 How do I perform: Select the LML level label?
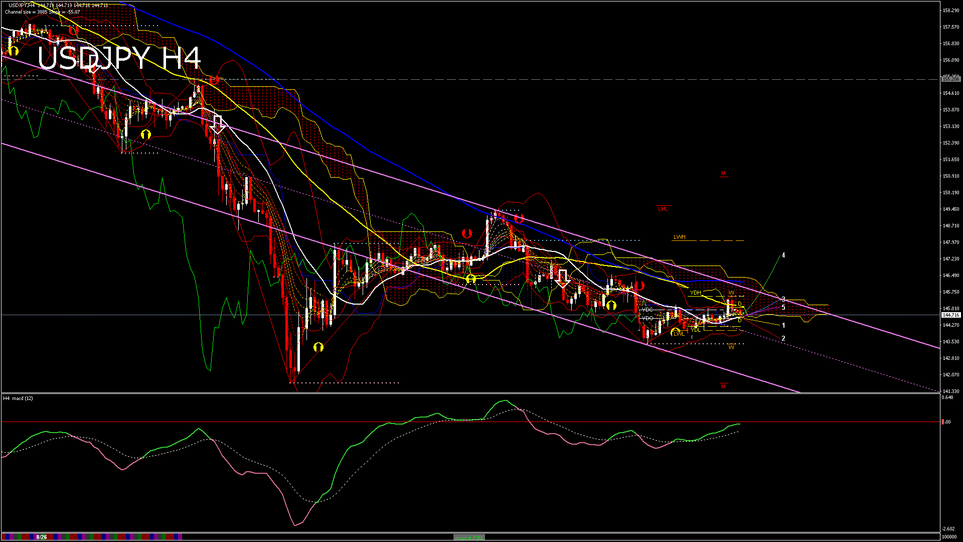(663, 209)
